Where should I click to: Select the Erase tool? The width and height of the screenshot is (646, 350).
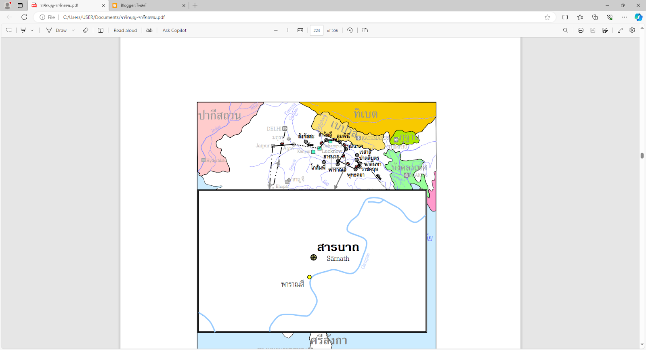tap(85, 30)
